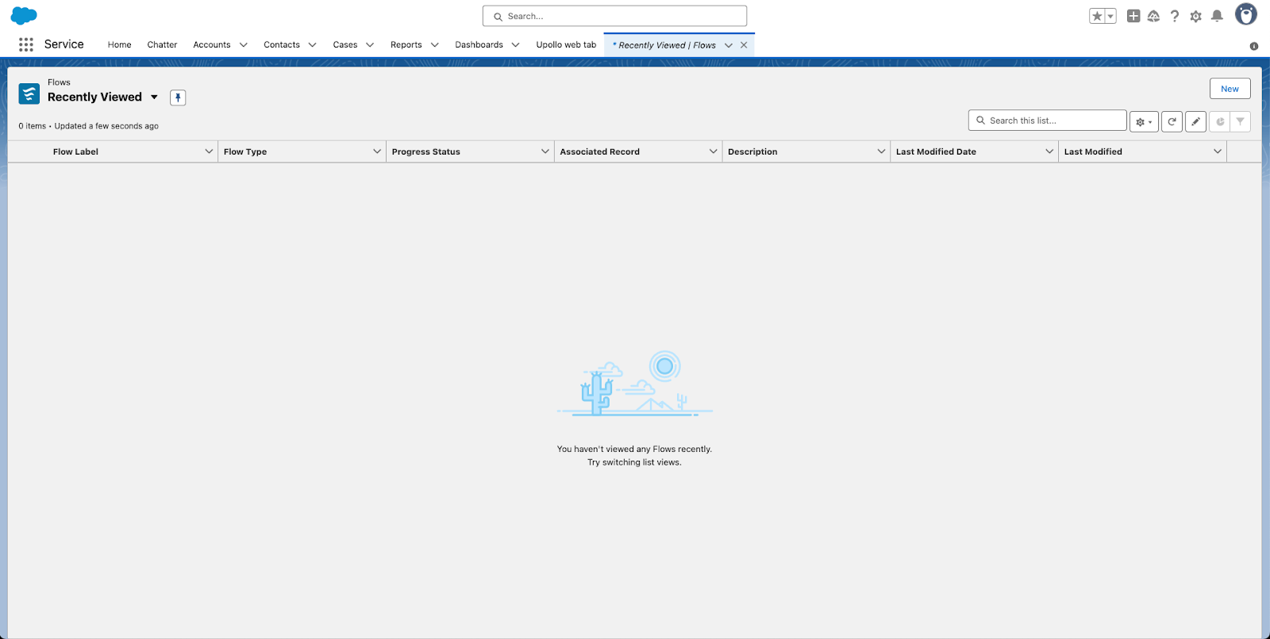The width and height of the screenshot is (1270, 639).
Task: Click the info icon below the avatar
Action: point(1254,46)
